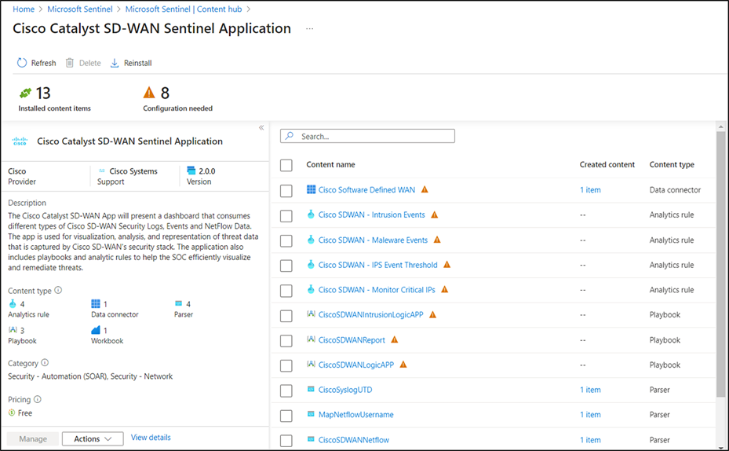Click the View details link
This screenshot has height=451, width=729.
coord(151,437)
